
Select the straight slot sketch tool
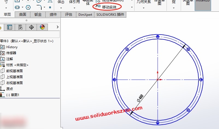(17, 7)
